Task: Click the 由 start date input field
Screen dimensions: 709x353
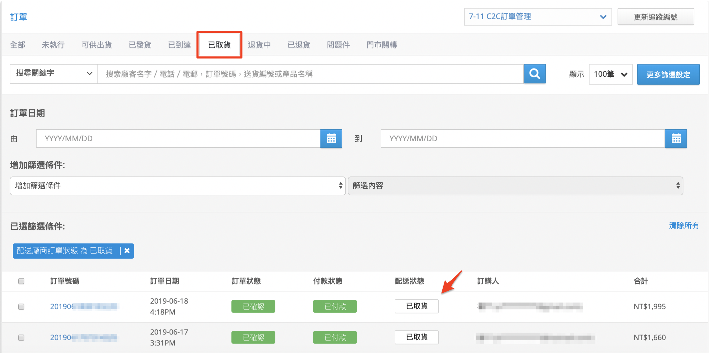Action: (x=178, y=138)
